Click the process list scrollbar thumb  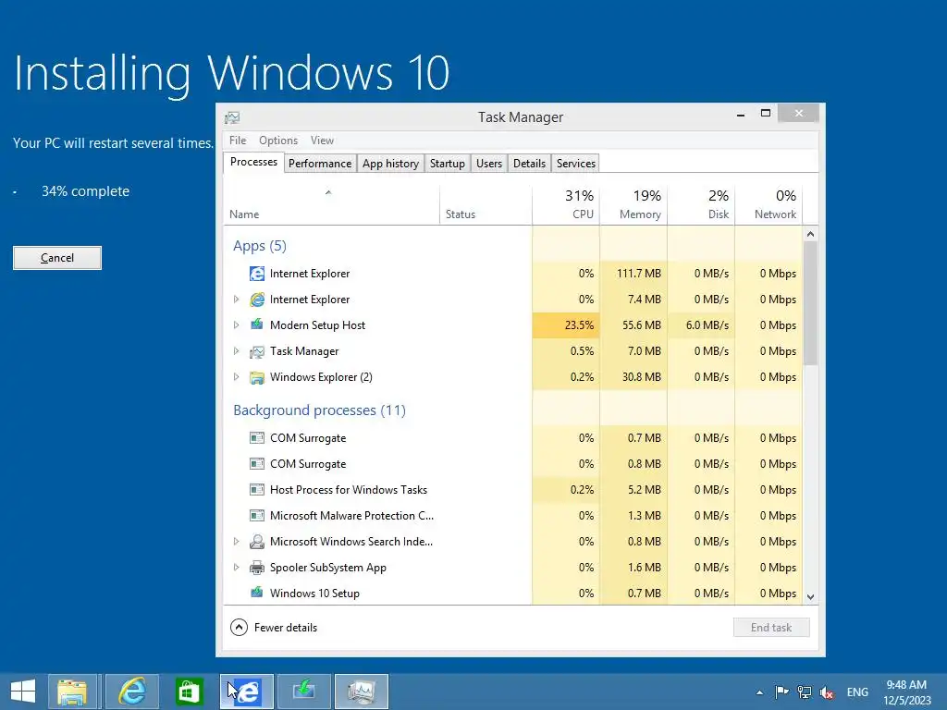[x=810, y=303]
